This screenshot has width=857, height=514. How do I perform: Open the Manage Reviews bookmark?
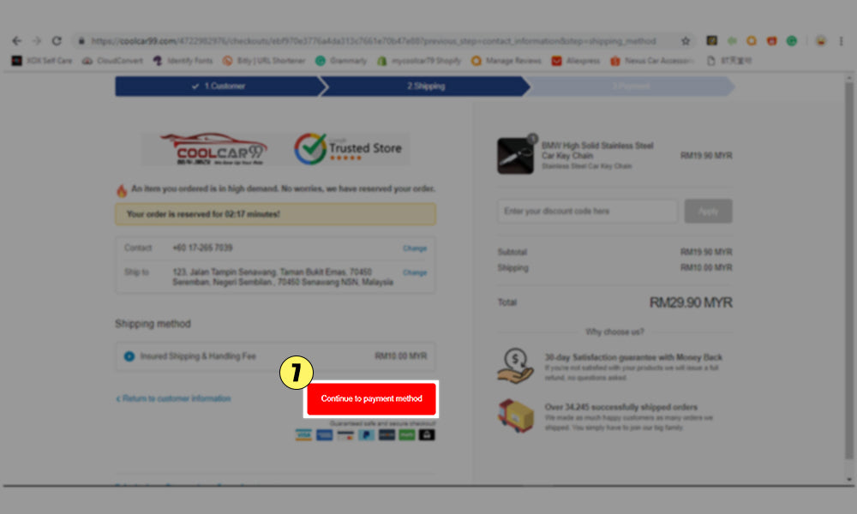click(506, 61)
